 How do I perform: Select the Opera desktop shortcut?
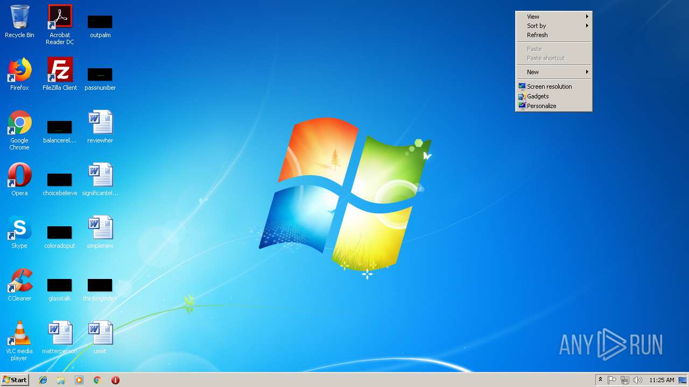(19, 180)
